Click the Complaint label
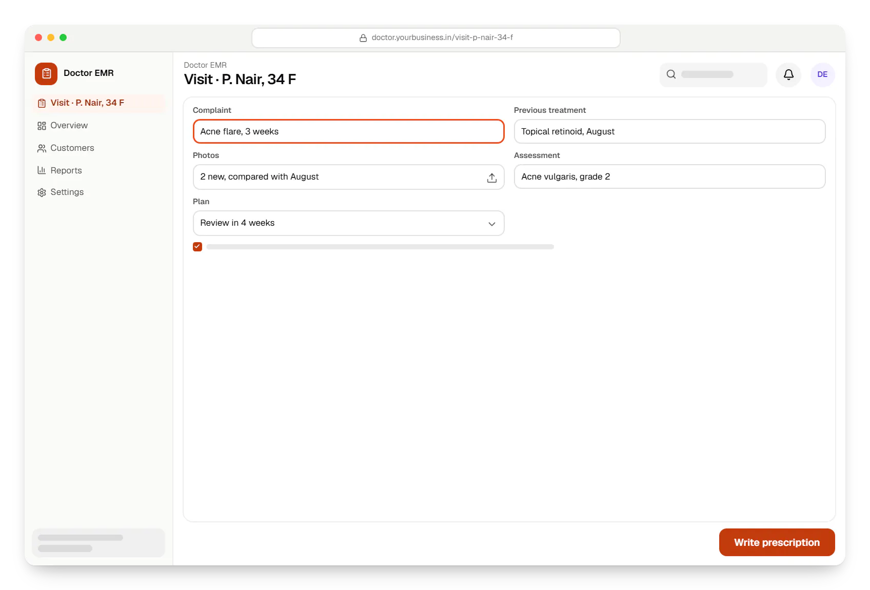Viewport: 870px width, 590px height. 212,110
